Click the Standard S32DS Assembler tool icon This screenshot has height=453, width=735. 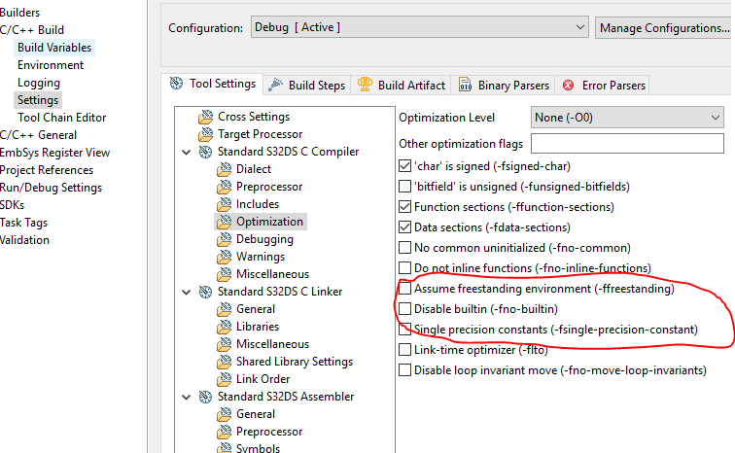click(205, 397)
